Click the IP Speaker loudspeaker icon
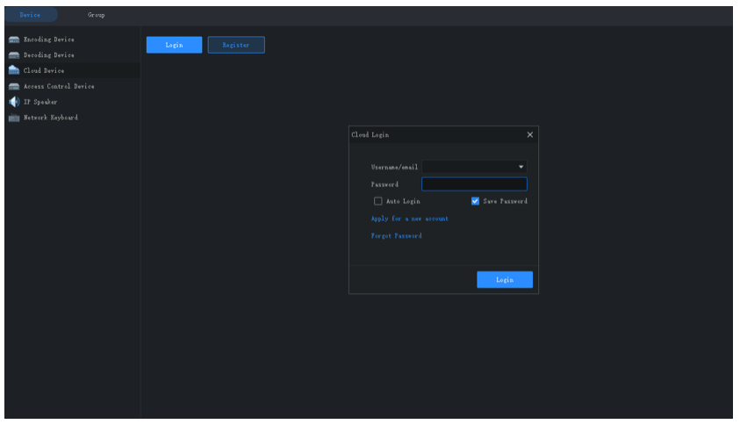The width and height of the screenshot is (740, 424). click(14, 102)
